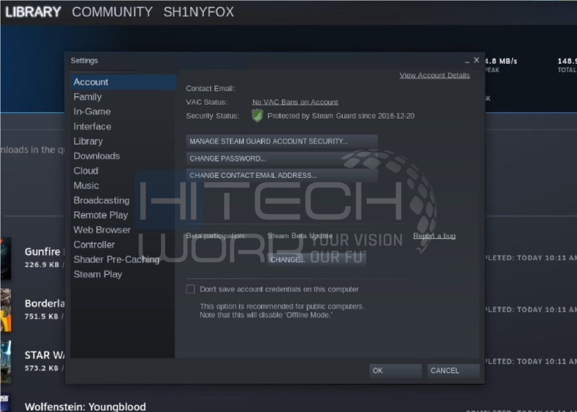This screenshot has width=577, height=412.
Task: Click the Report a bug link
Action: (434, 236)
